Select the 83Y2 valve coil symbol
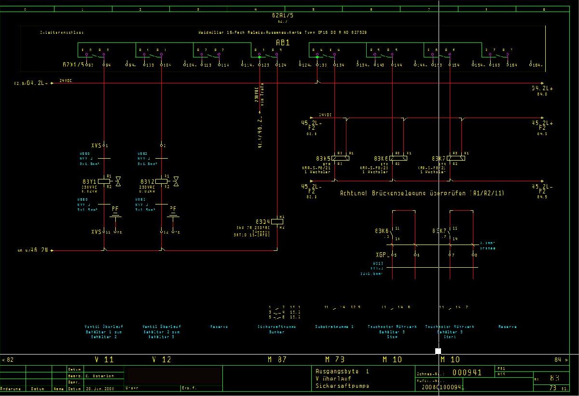Image resolution: width=579 pixels, height=396 pixels. coord(161,181)
